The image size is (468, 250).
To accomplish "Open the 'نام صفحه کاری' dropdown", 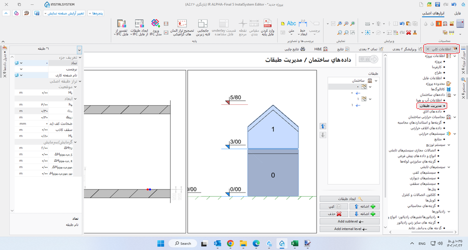I will click(x=21, y=75).
